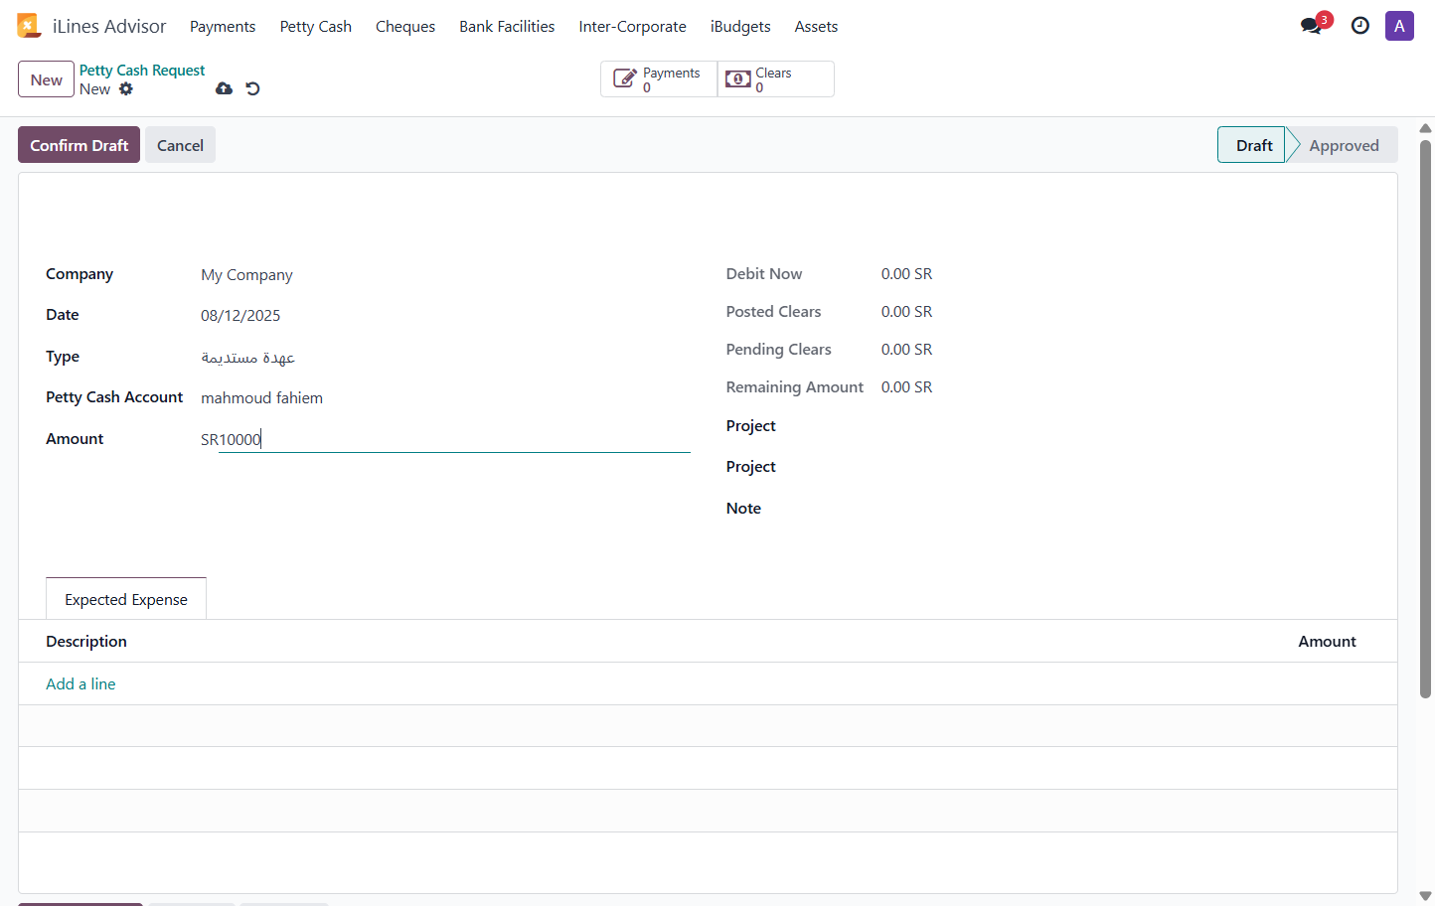Open the Payments smart button
The image size is (1435, 906).
[x=659, y=79]
